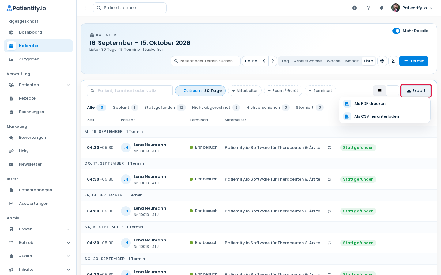Open the Zeitraum 30 Tage filter

click(200, 91)
